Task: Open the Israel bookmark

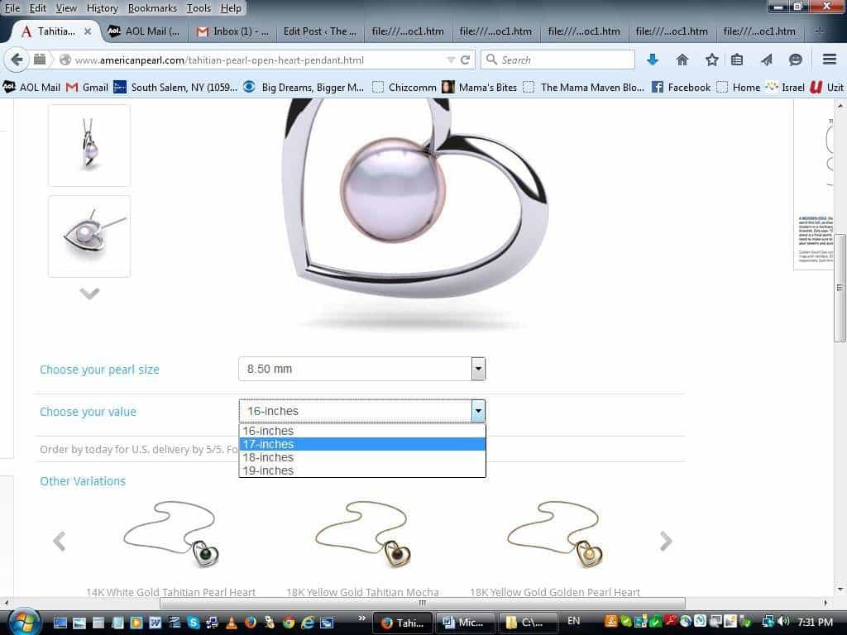Action: click(x=785, y=87)
